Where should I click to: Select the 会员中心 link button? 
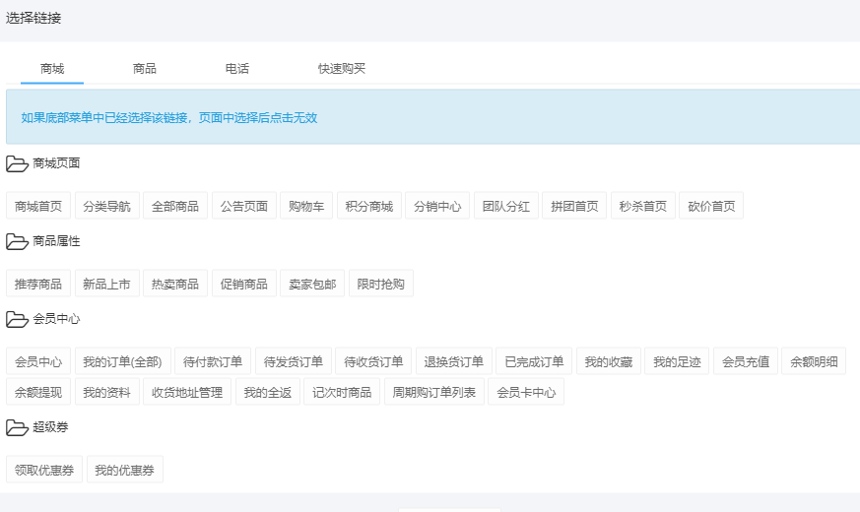(38, 361)
